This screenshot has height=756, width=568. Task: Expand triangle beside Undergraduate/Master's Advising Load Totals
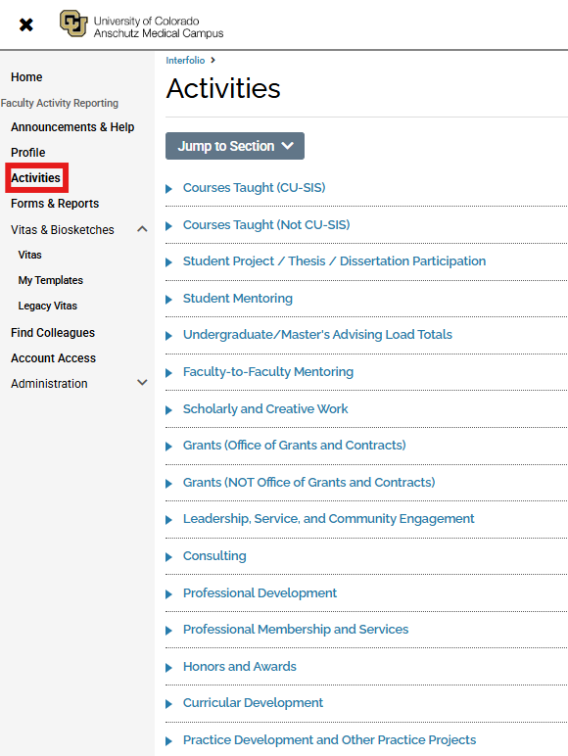point(168,336)
